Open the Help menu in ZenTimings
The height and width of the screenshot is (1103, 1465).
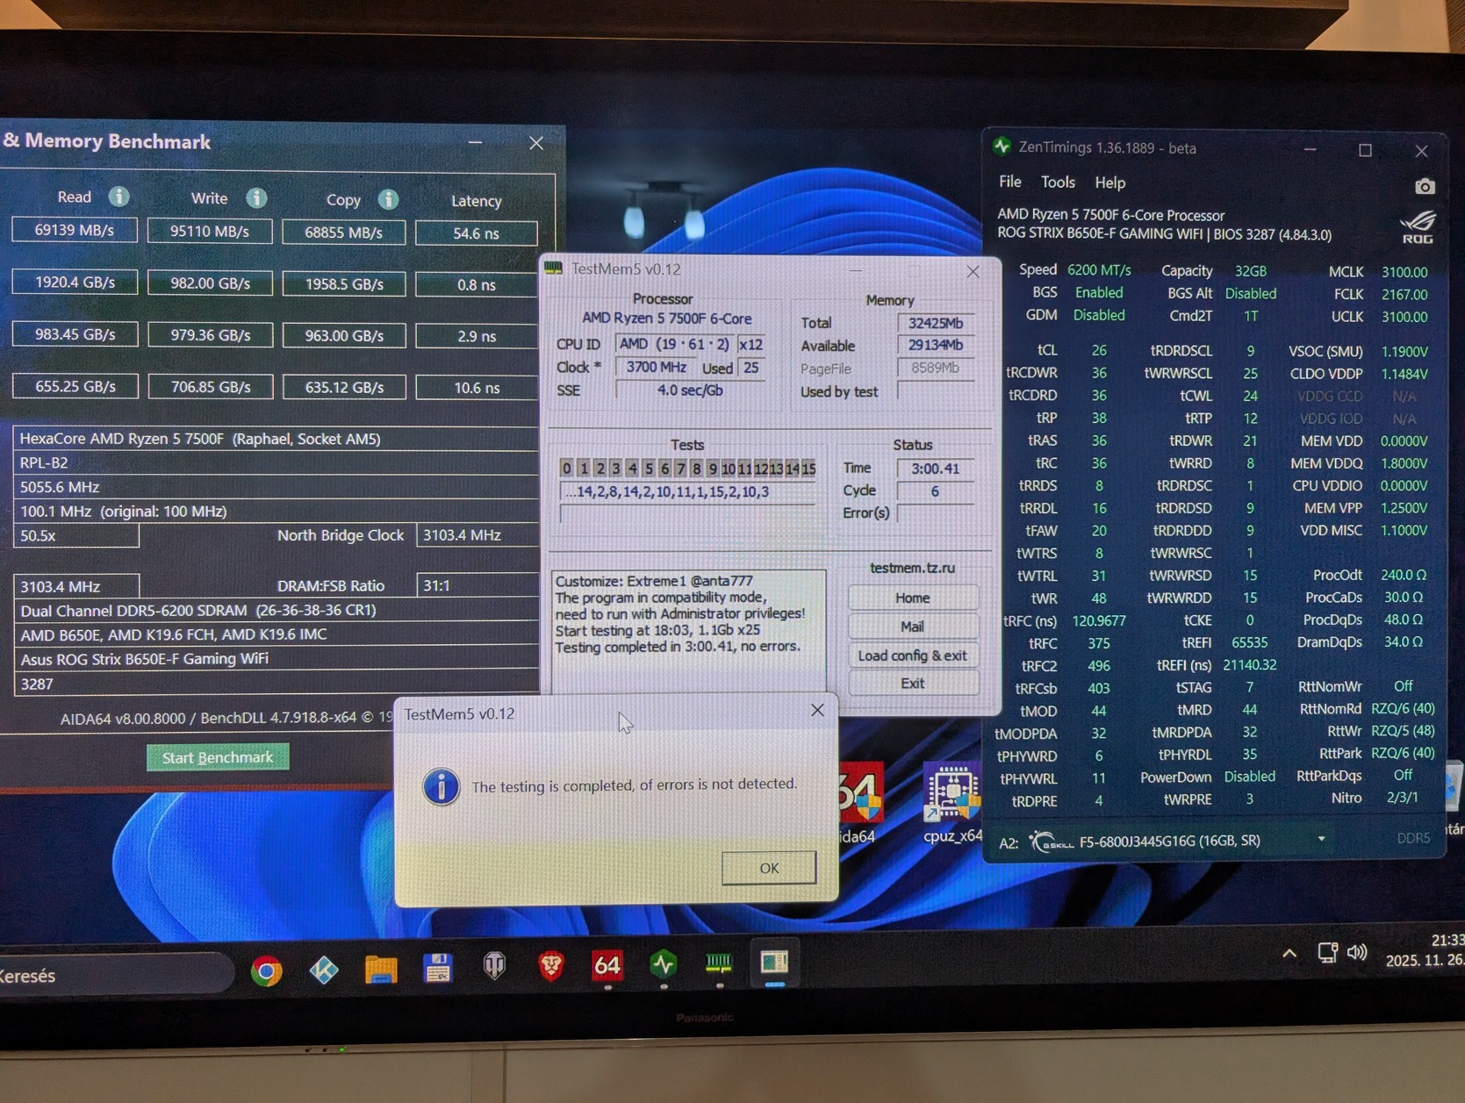tap(1110, 183)
